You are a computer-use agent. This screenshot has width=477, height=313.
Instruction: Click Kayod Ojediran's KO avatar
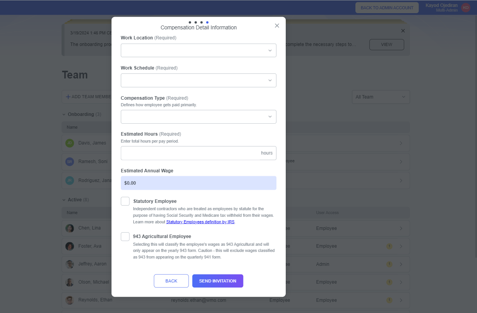(466, 8)
